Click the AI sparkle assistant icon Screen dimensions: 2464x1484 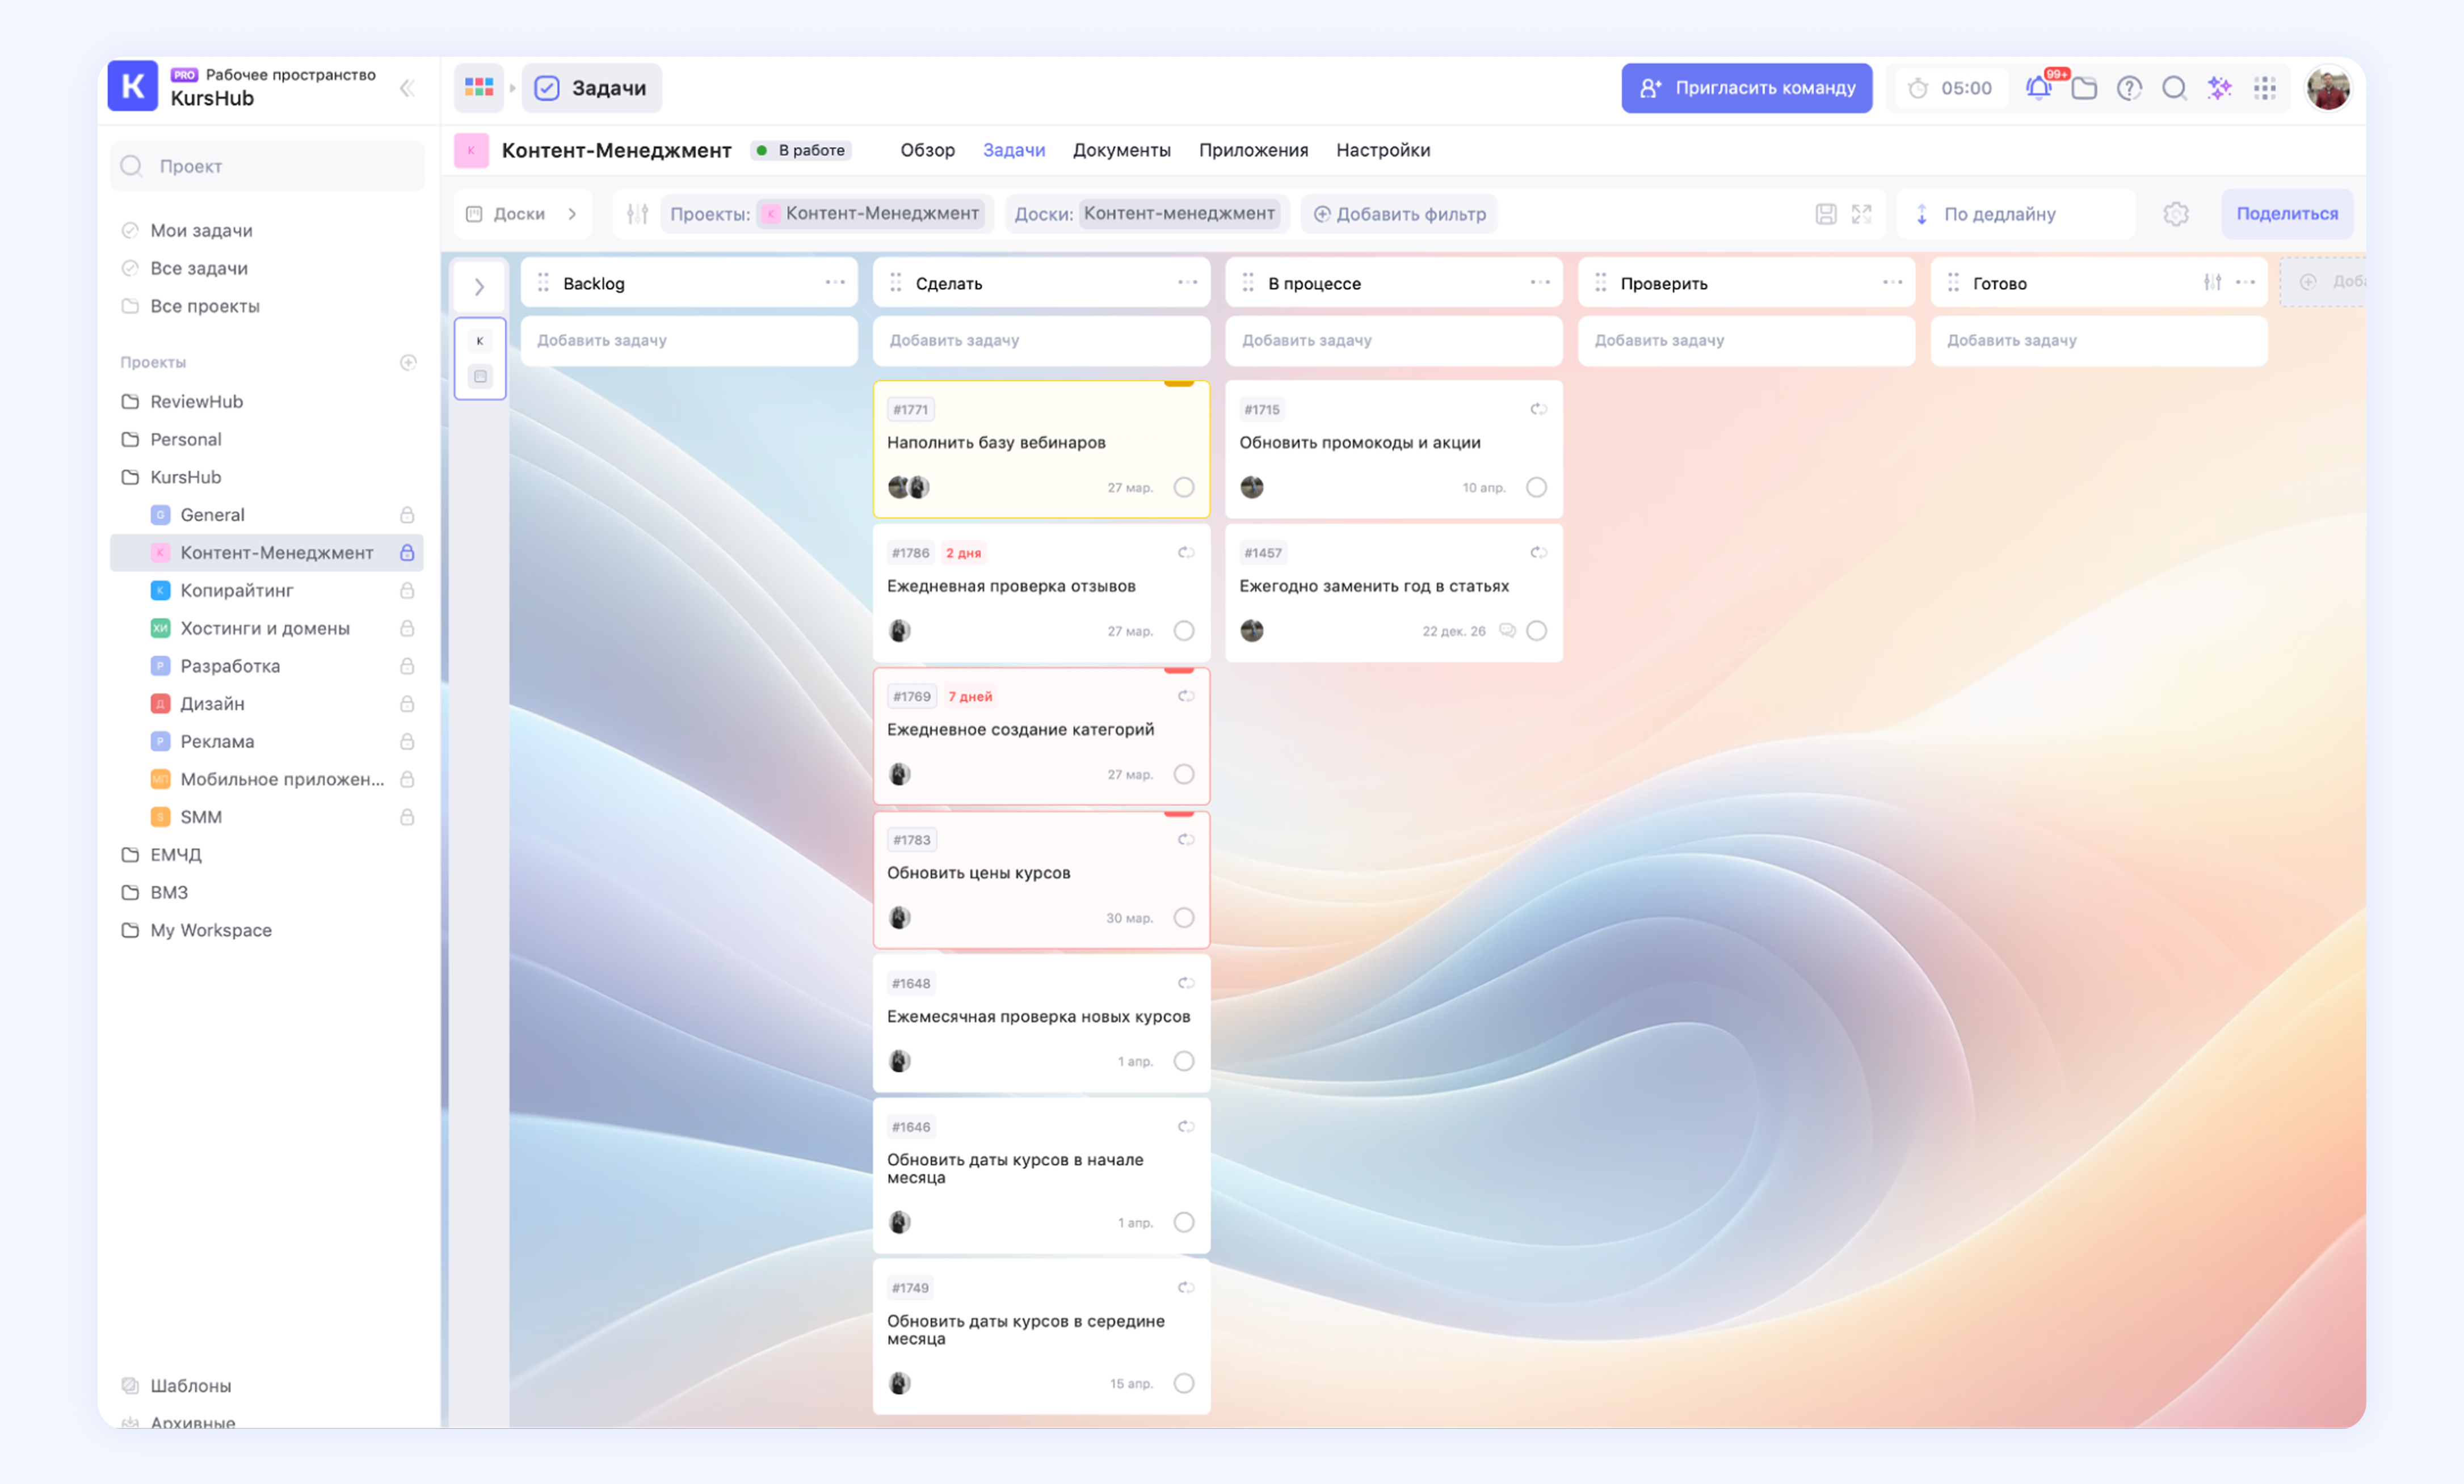point(2219,88)
